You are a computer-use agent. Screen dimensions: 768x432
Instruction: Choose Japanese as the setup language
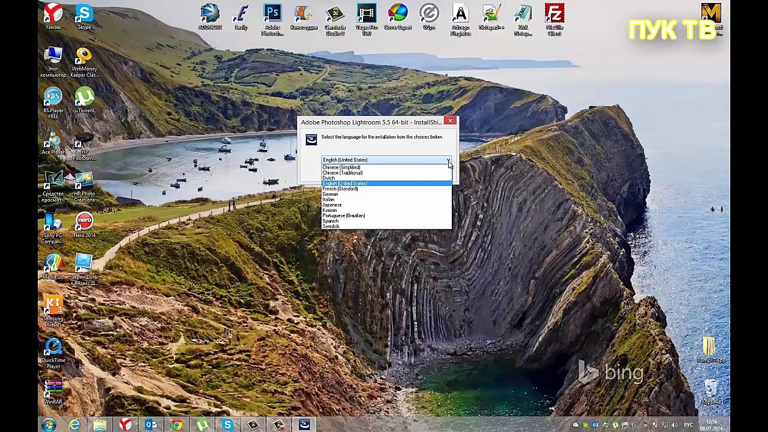point(386,205)
